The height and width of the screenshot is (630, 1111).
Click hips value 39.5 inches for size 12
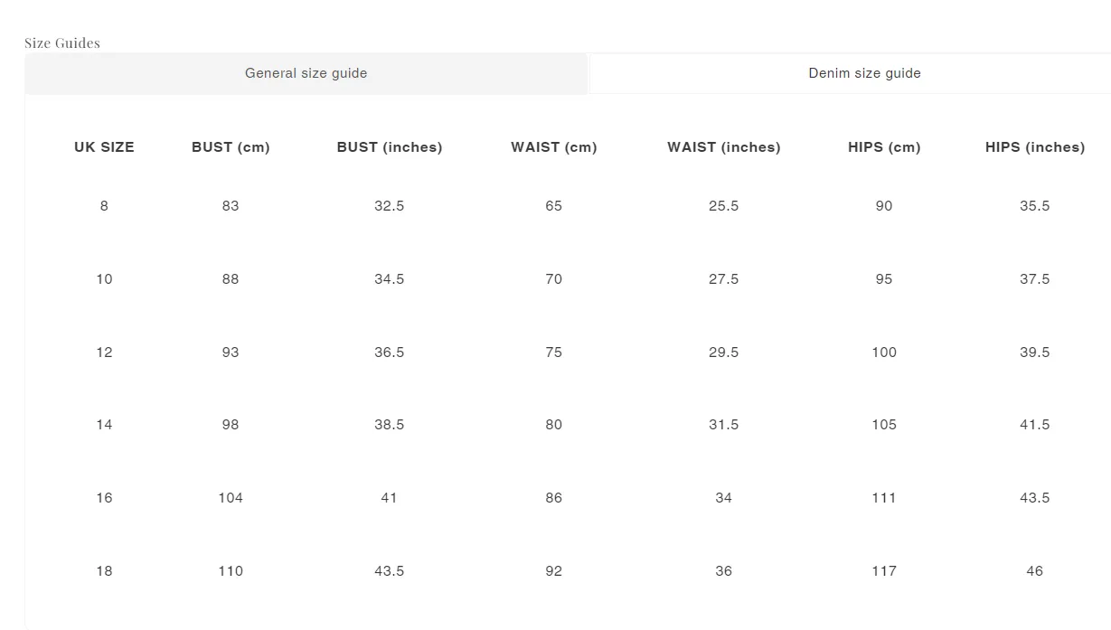pos(1035,353)
